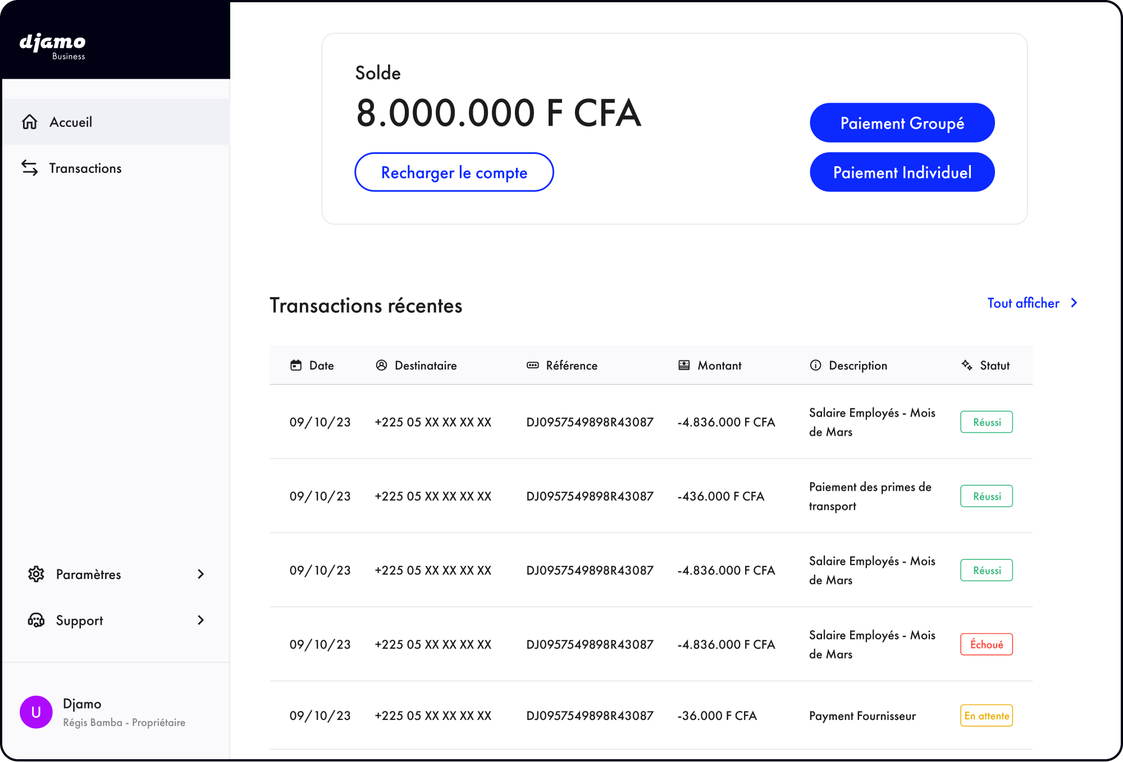Click the Paiement Groupé button
Image resolution: width=1123 pixels, height=762 pixels.
point(902,123)
